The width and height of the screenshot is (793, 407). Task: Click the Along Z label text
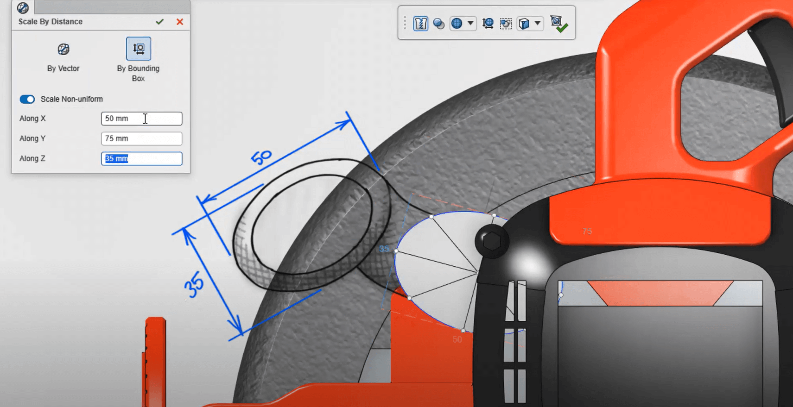(32, 158)
